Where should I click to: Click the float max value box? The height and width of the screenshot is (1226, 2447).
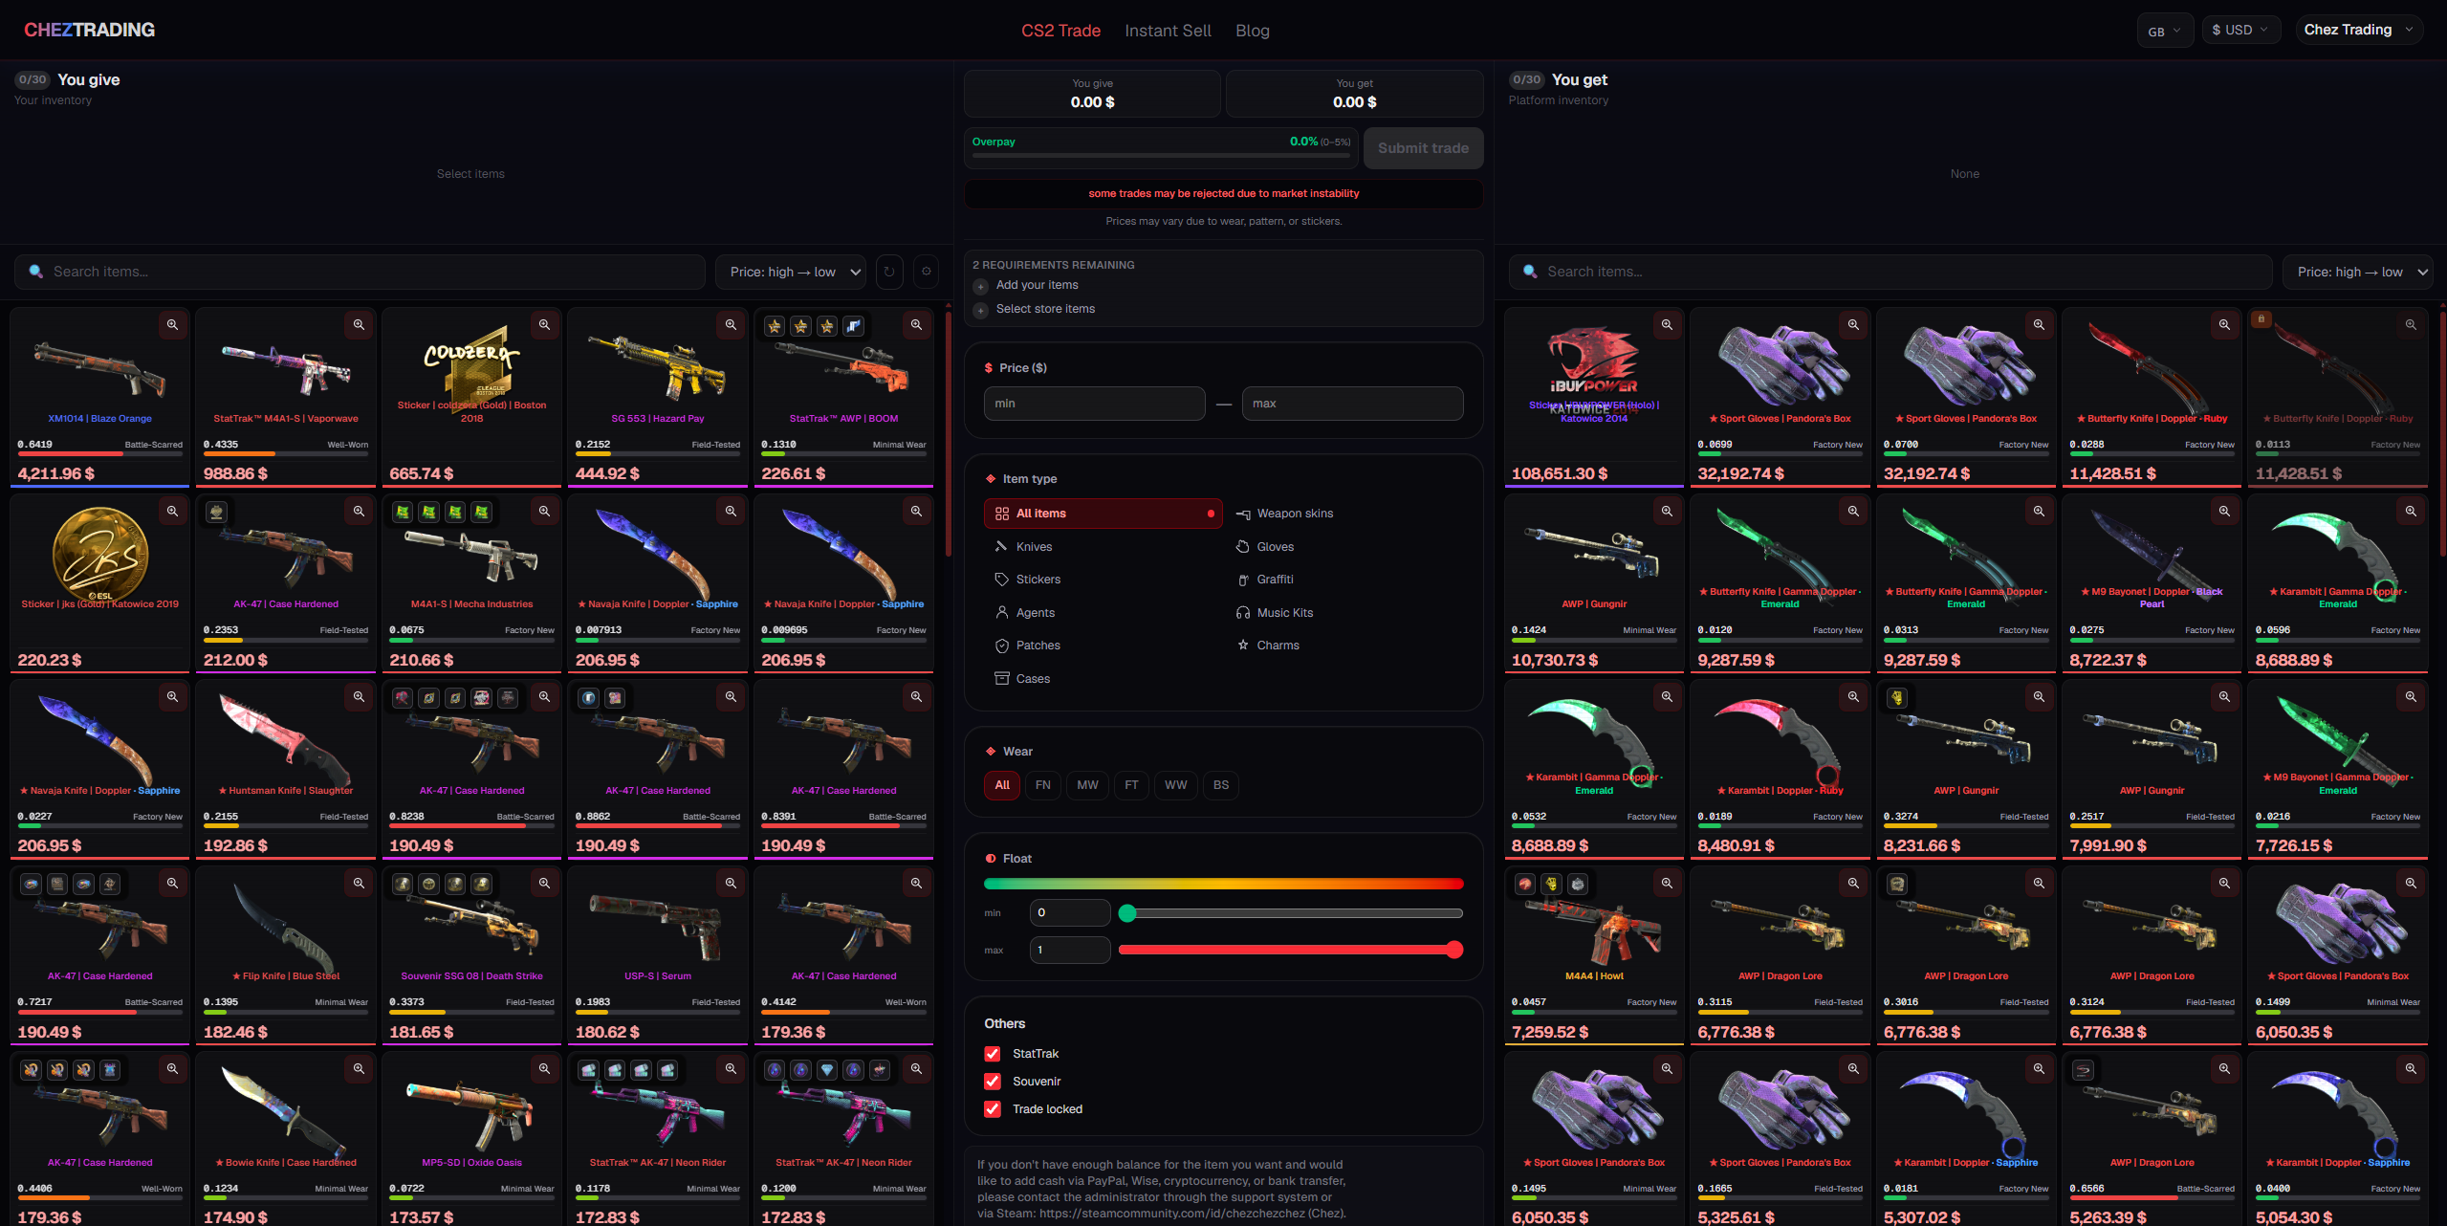click(1070, 950)
